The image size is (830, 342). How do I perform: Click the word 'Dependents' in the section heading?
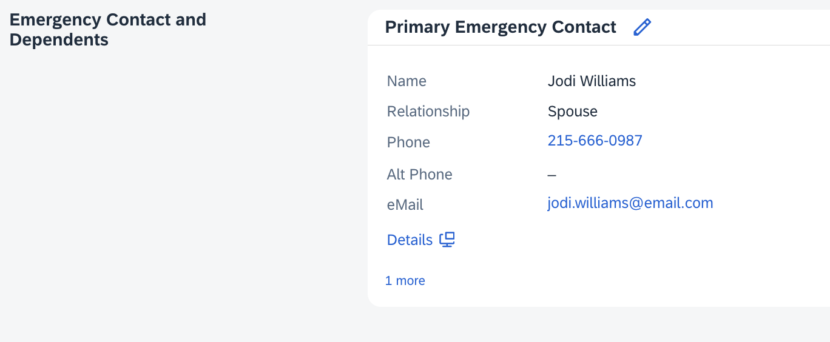click(59, 40)
